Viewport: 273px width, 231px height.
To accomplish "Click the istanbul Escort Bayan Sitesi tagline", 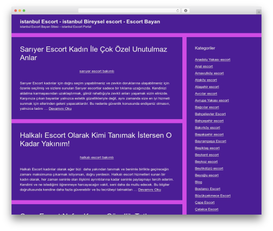I will (56, 27).
